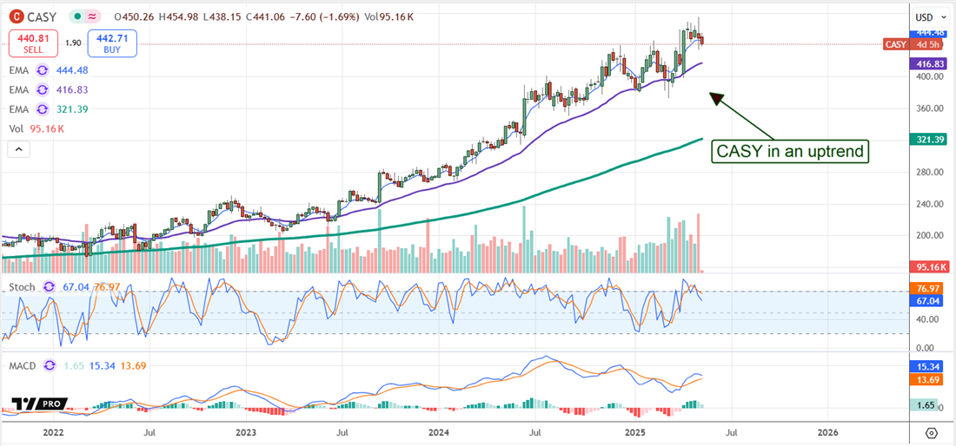The height and width of the screenshot is (446, 956).
Task: Click the refresh icon beside EMA 416.83
Action: [42, 90]
